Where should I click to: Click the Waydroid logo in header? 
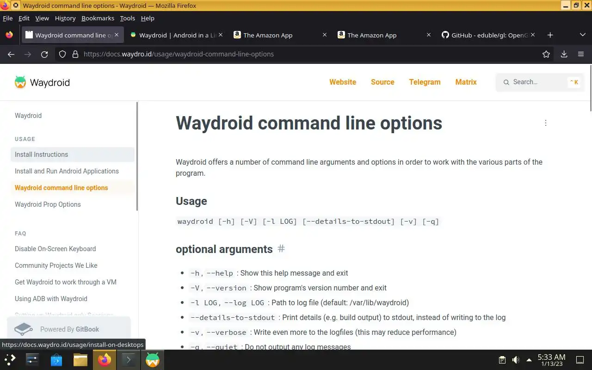click(x=42, y=82)
